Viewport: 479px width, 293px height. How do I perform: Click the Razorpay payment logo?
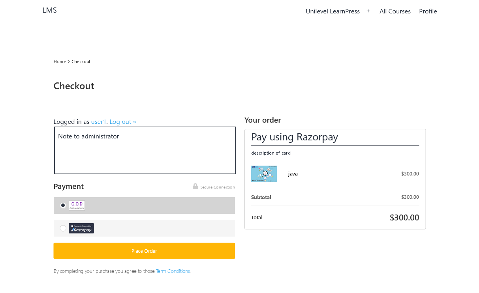[81, 228]
